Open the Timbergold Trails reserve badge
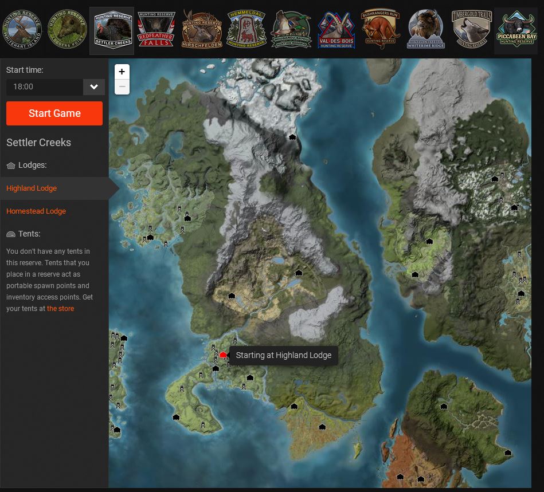Image resolution: width=544 pixels, height=492 pixels. 472,29
